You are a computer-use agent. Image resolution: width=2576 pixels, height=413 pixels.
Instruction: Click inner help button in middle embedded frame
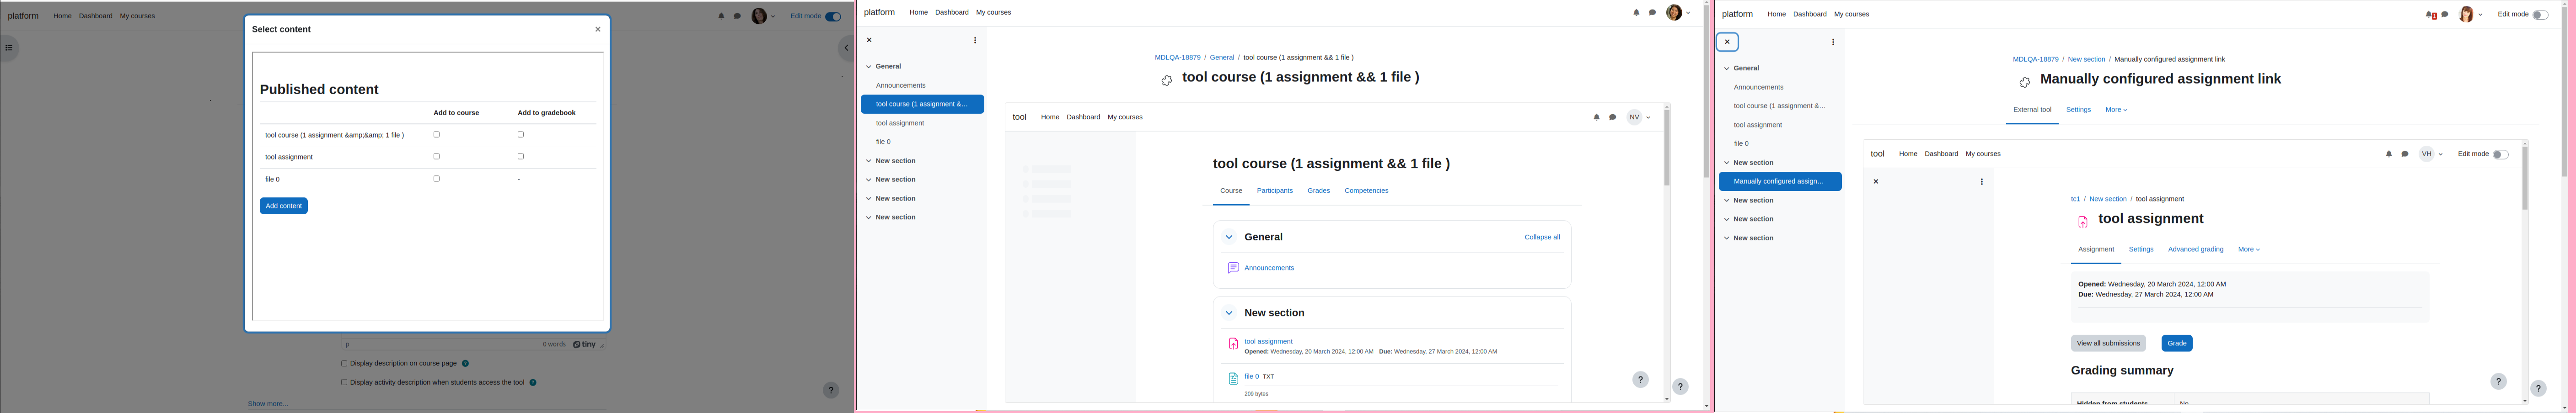[1640, 380]
